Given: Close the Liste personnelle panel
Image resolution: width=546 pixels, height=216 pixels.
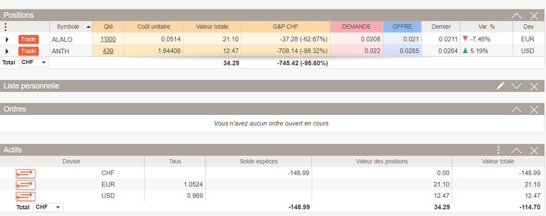Looking at the screenshot, I should (x=534, y=86).
